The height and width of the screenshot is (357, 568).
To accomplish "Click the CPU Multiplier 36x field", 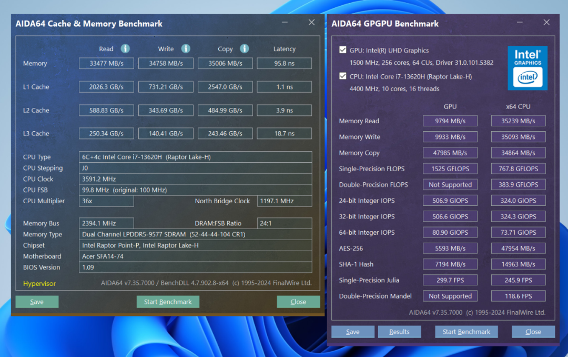I will pos(106,201).
